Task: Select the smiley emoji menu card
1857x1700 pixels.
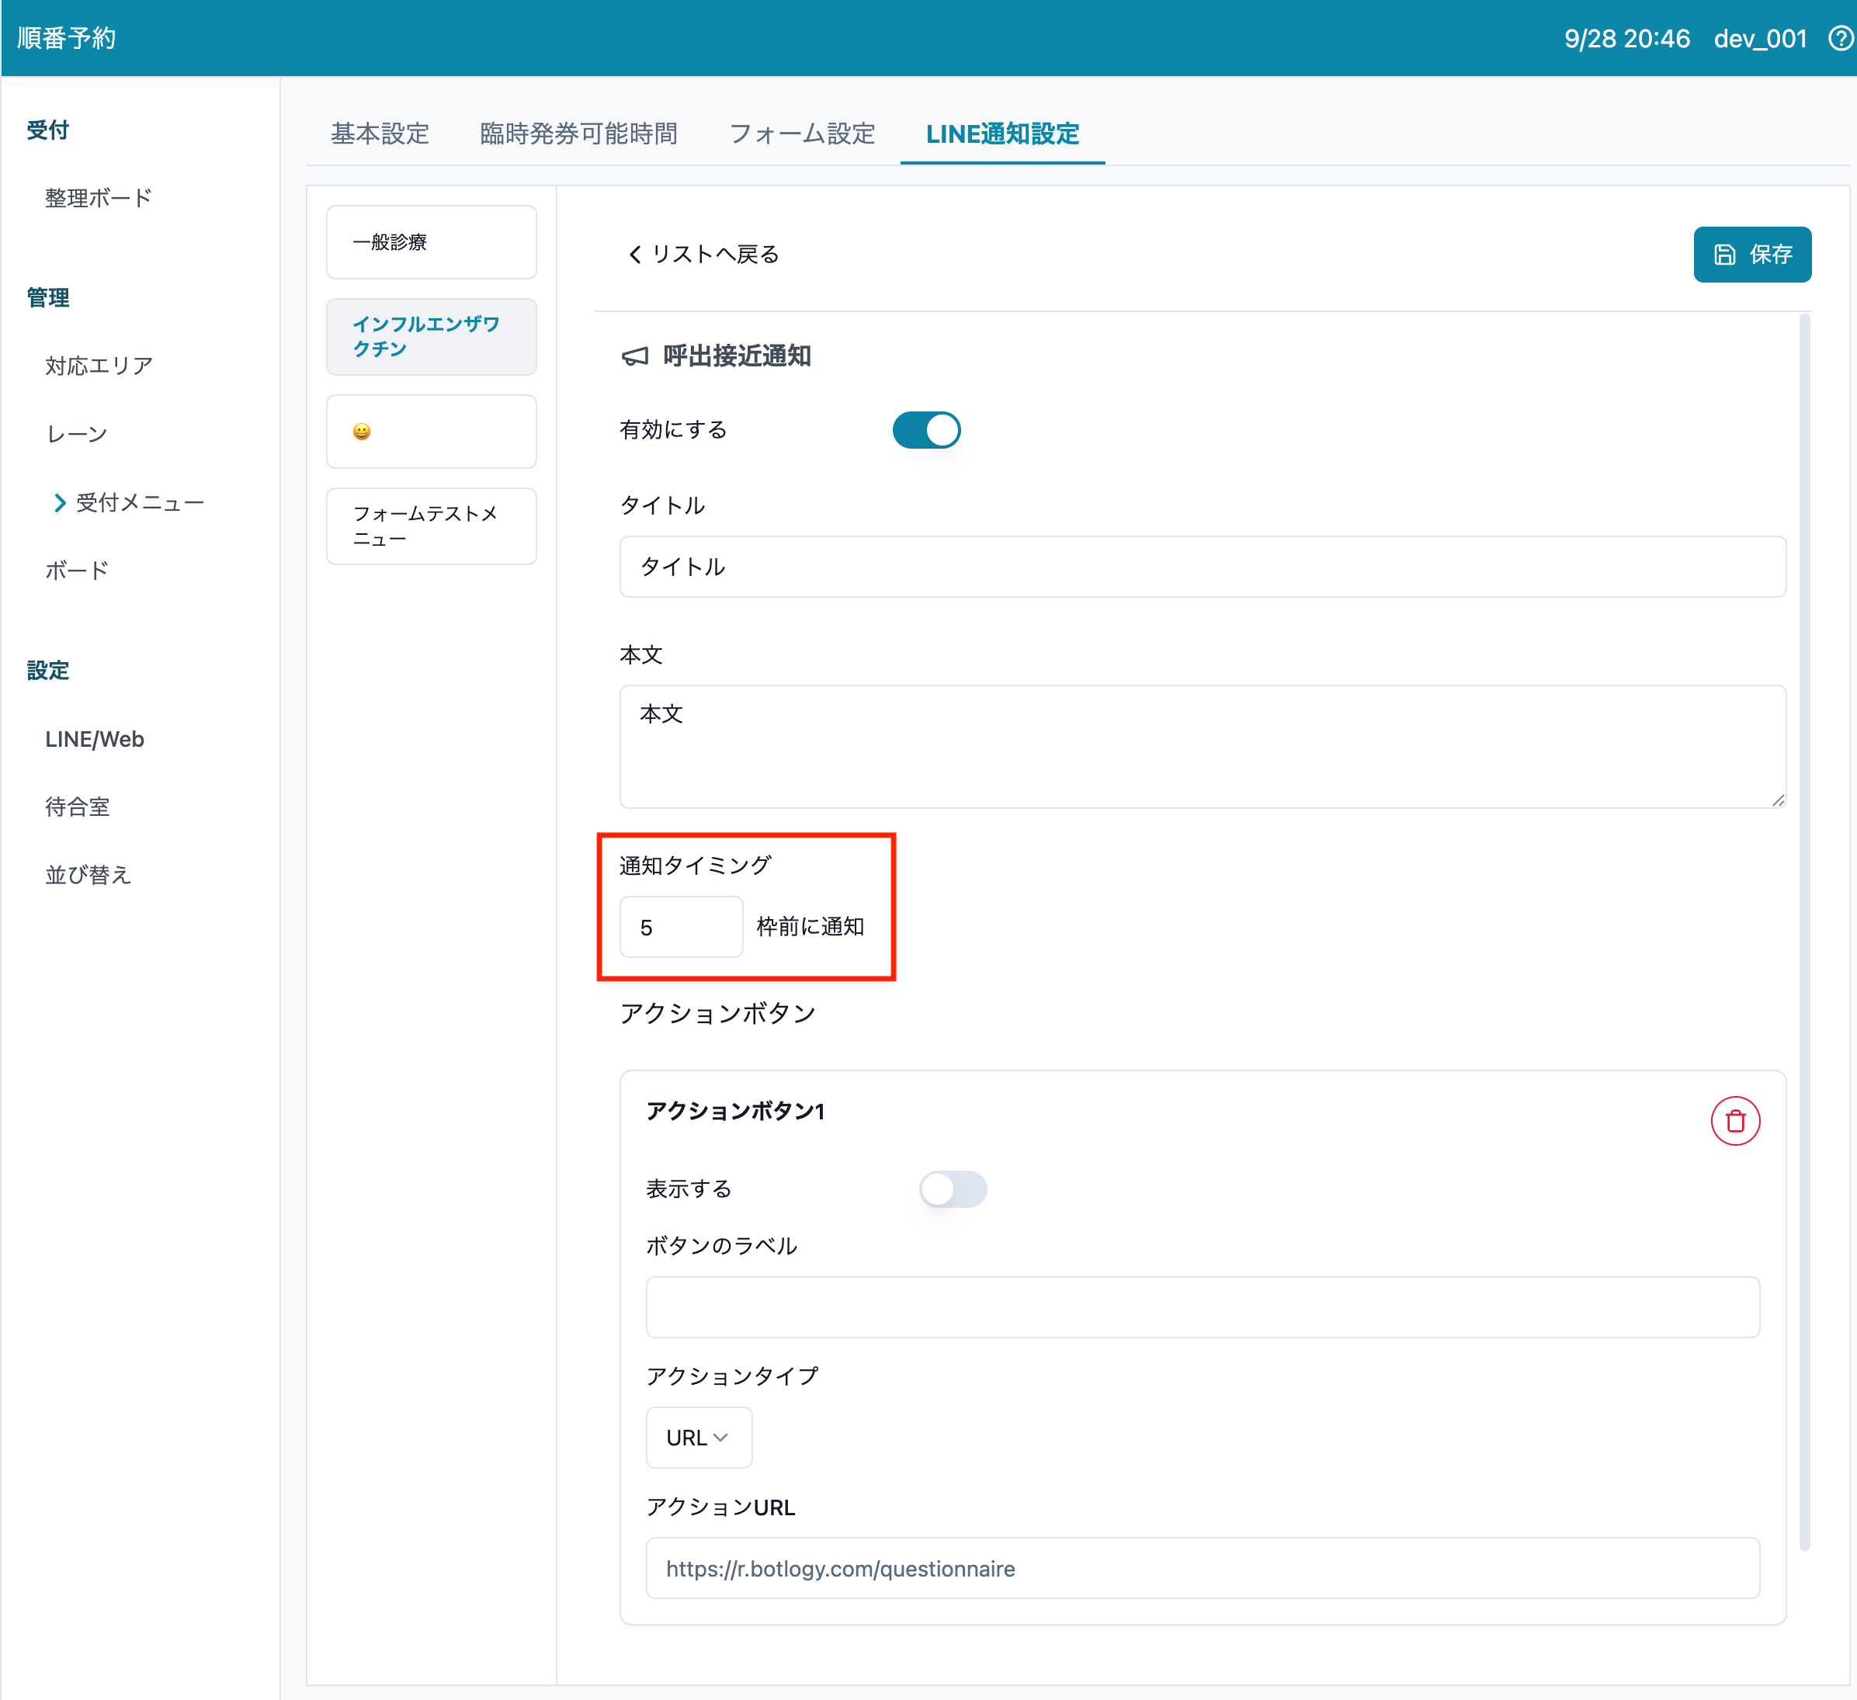Action: click(431, 432)
